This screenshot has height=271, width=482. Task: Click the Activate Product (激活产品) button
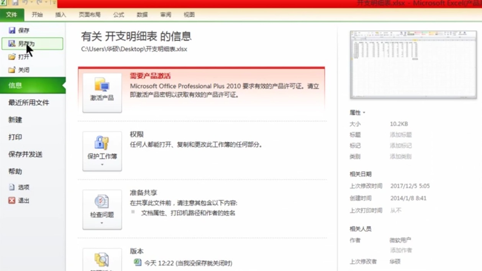[x=102, y=93]
